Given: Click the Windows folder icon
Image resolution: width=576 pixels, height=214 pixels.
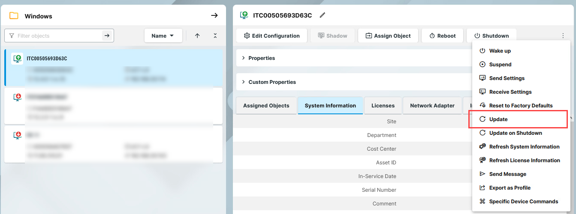Looking at the screenshot, I should (x=14, y=16).
